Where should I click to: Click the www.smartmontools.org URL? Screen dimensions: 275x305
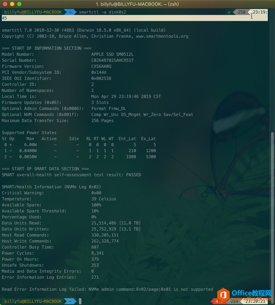(162, 36)
